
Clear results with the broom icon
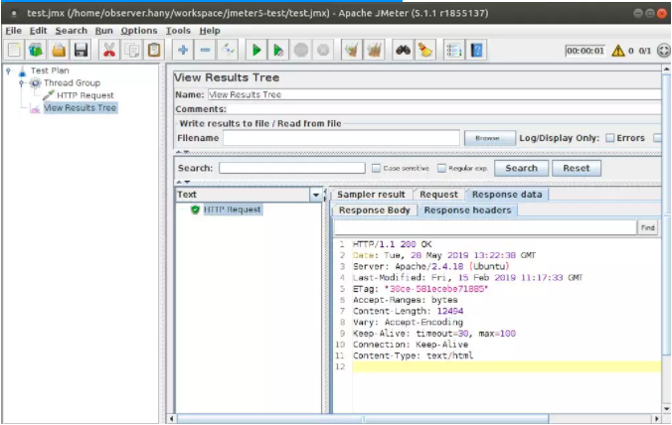(x=352, y=50)
